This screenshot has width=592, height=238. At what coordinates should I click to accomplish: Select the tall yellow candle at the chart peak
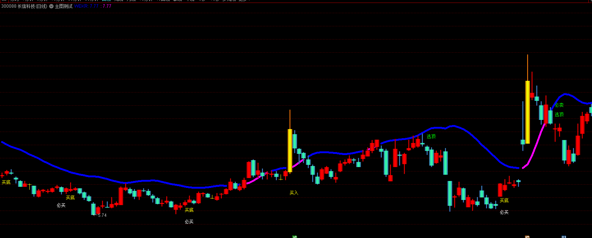[x=527, y=112]
